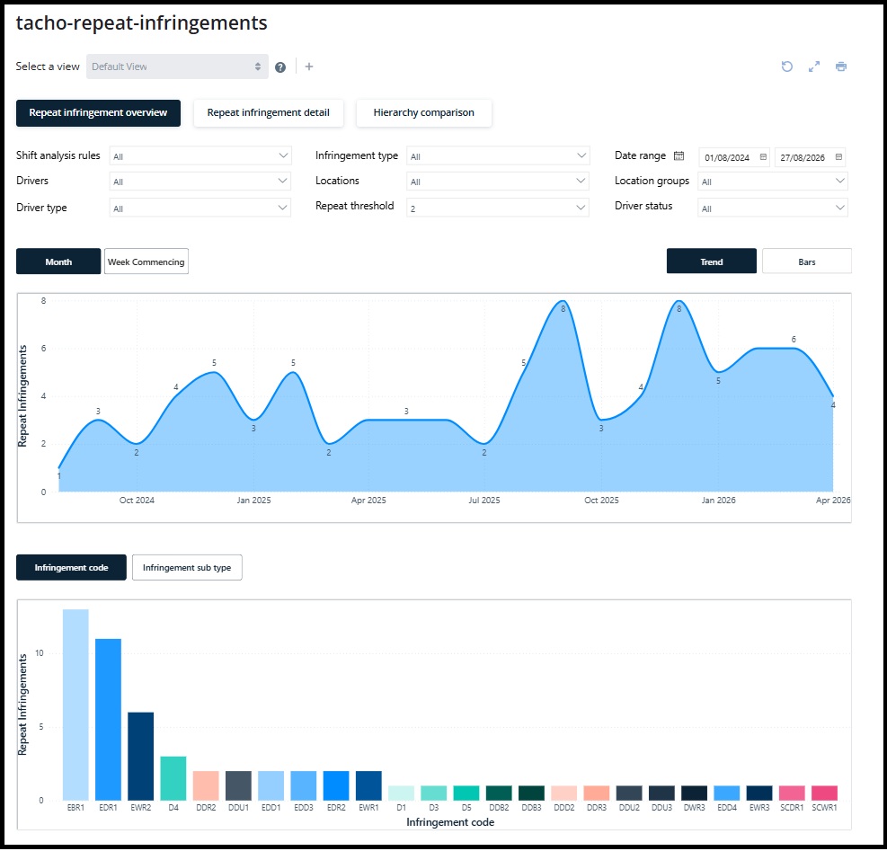The height and width of the screenshot is (851, 887).
Task: Click the Infringement code button
Action: click(x=71, y=568)
